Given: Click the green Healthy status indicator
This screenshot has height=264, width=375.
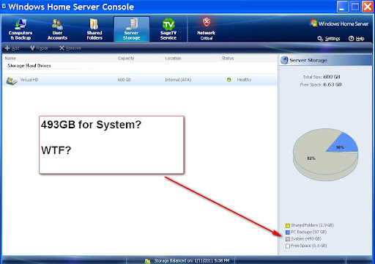Looking at the screenshot, I should tap(229, 80).
